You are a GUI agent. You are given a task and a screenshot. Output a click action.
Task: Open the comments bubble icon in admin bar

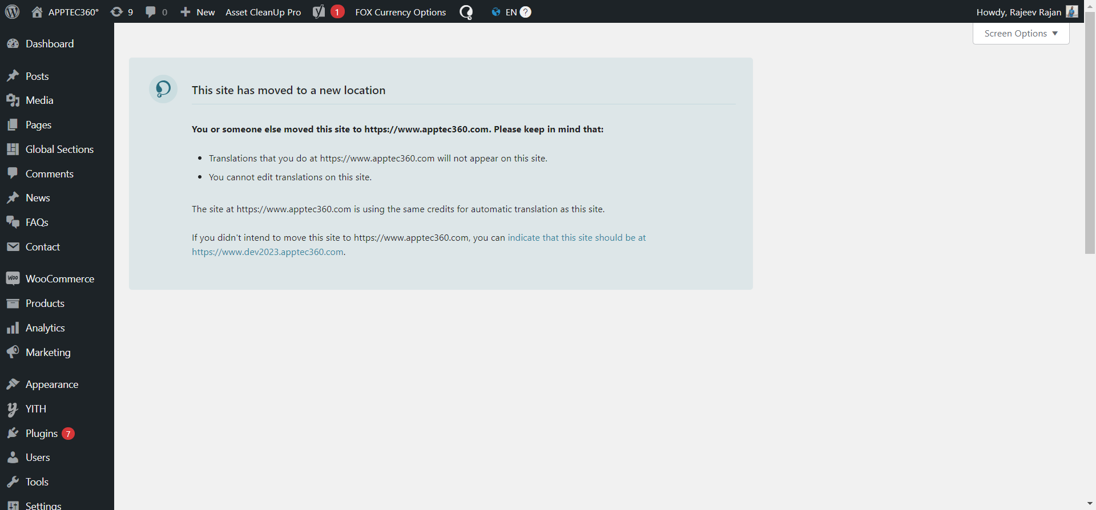tap(151, 12)
